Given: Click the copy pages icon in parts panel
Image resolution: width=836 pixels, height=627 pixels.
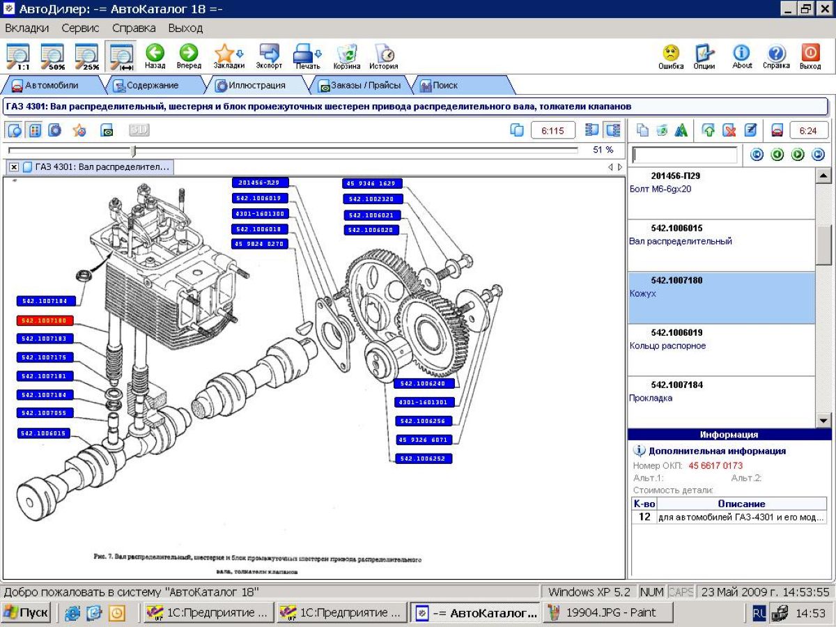Looking at the screenshot, I should 643,130.
